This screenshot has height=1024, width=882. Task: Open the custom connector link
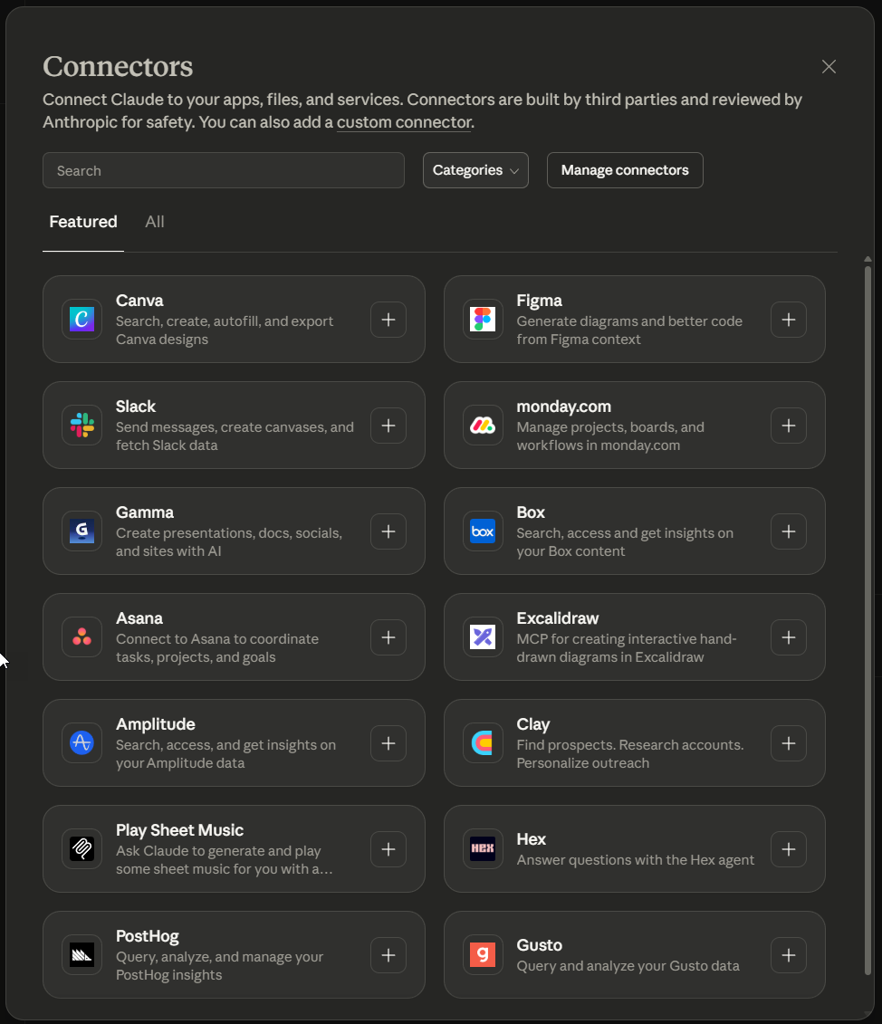click(x=404, y=122)
